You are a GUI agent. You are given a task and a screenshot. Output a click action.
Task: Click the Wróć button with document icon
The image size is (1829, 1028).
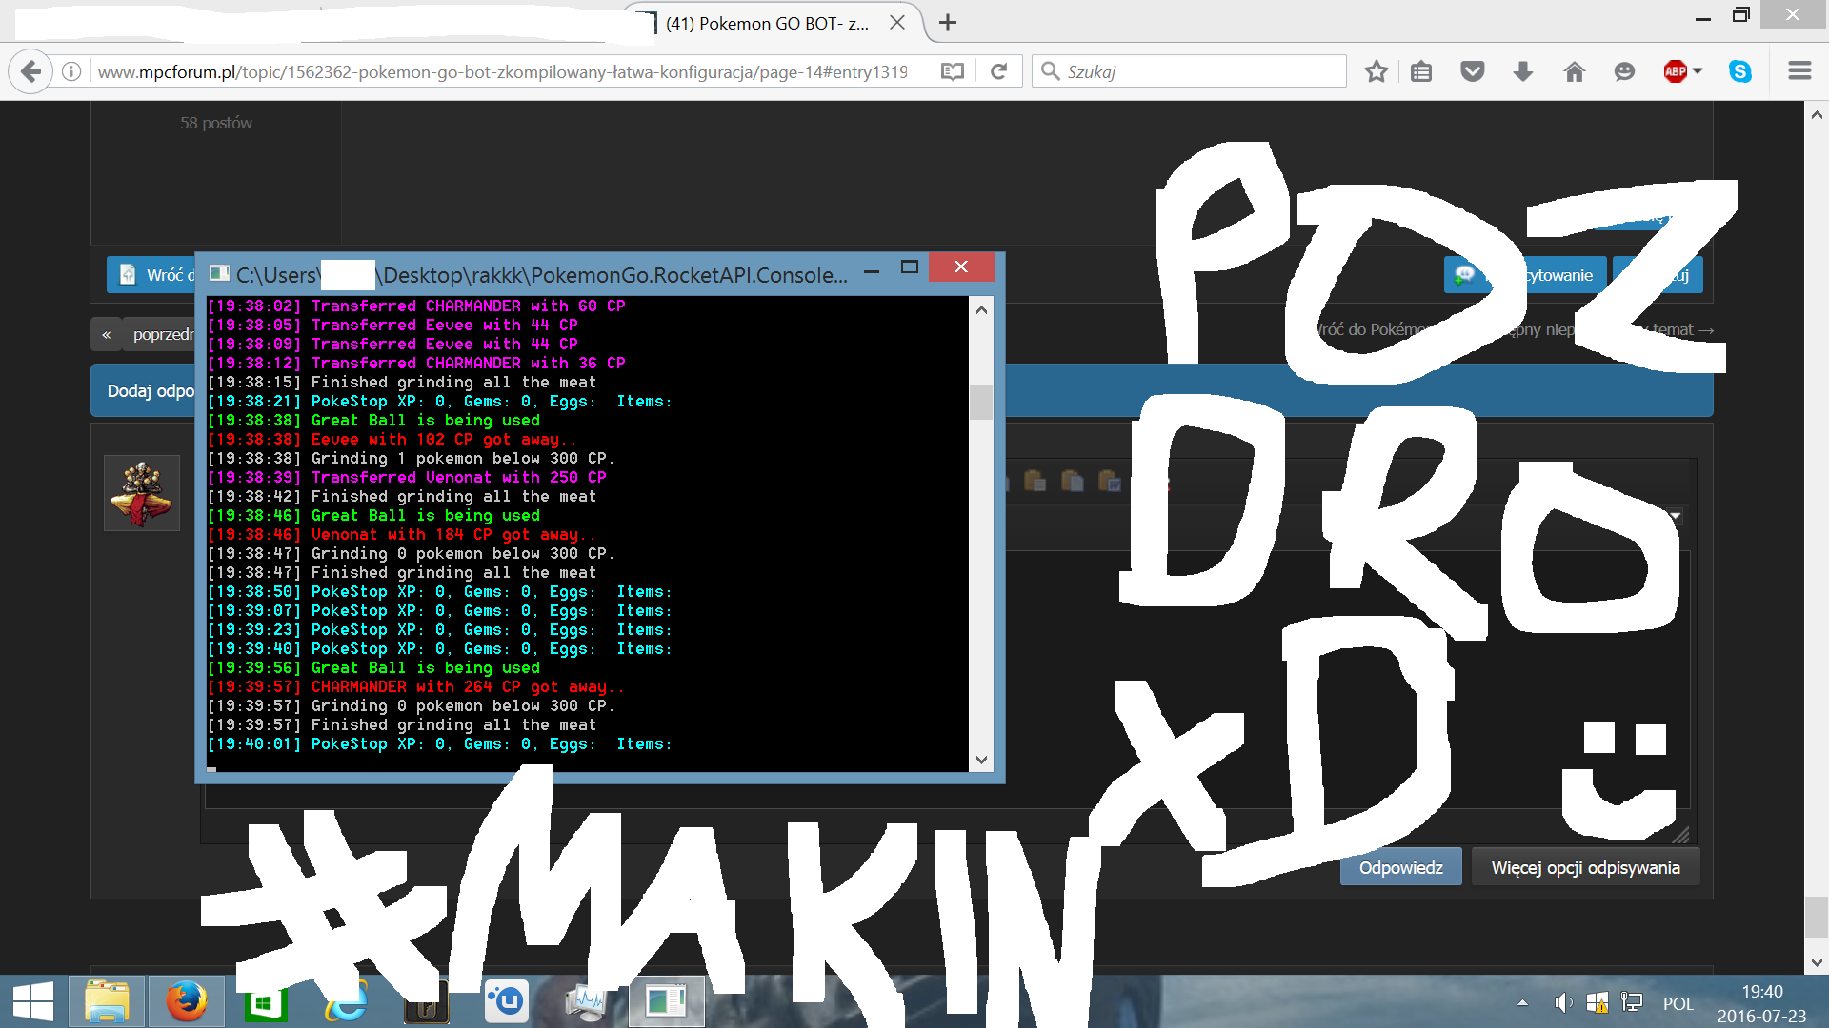click(151, 275)
